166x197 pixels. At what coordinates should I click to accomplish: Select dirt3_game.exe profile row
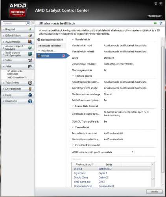point(111,182)
